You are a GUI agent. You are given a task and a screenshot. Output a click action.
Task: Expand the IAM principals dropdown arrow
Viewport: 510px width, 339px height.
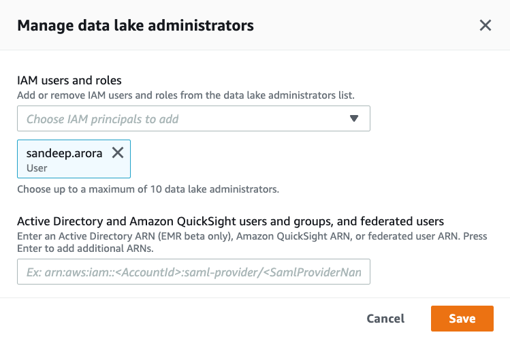pos(353,118)
